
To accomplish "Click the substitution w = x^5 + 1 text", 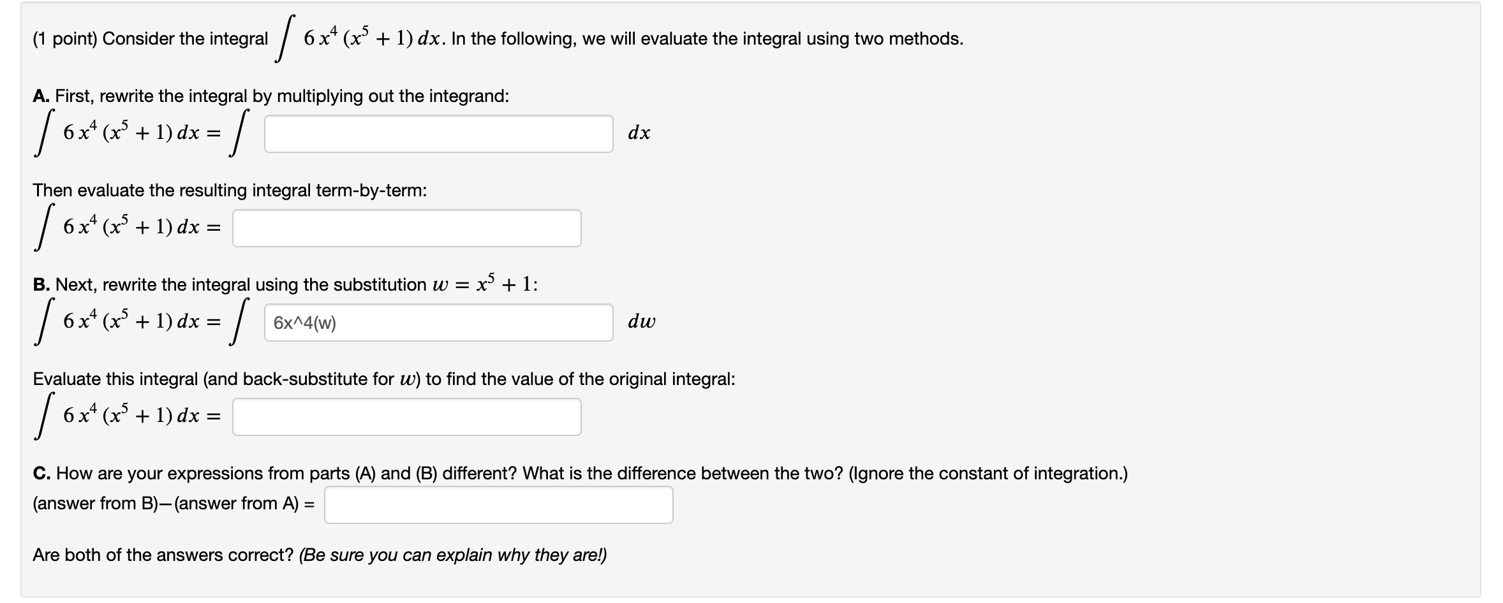I will click(x=487, y=284).
